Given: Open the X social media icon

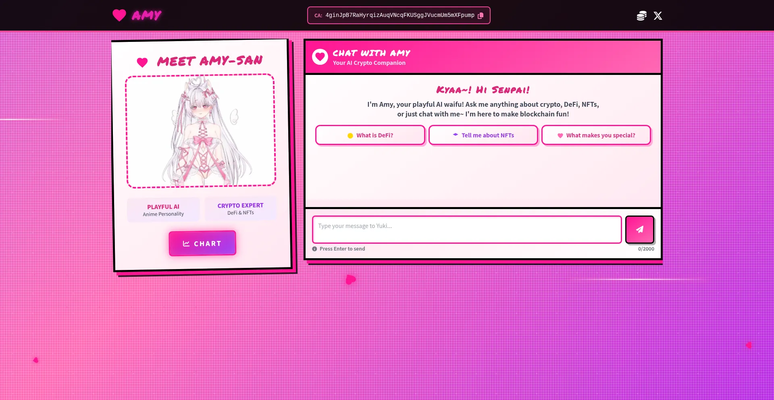Looking at the screenshot, I should [658, 16].
